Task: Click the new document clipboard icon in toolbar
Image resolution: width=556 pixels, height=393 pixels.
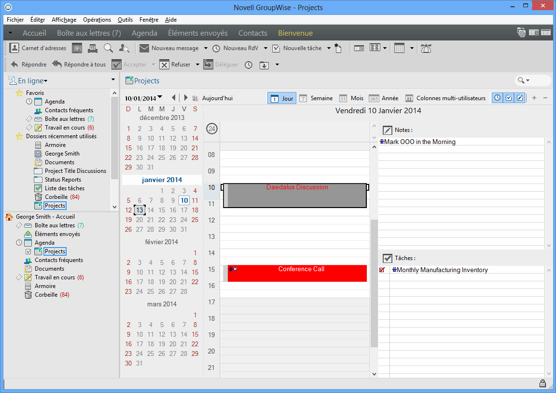Action: pos(338,48)
